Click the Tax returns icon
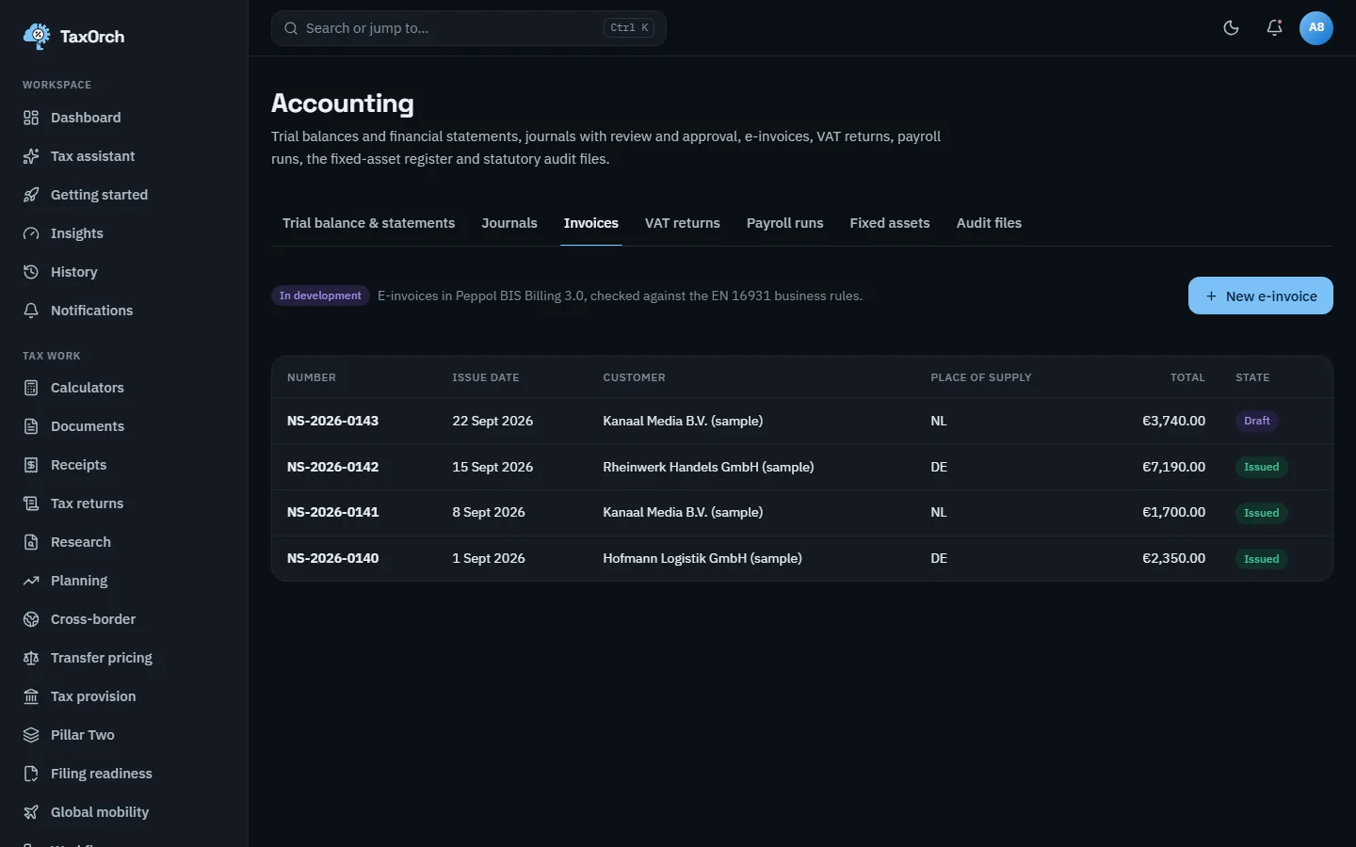The height and width of the screenshot is (847, 1356). [31, 503]
